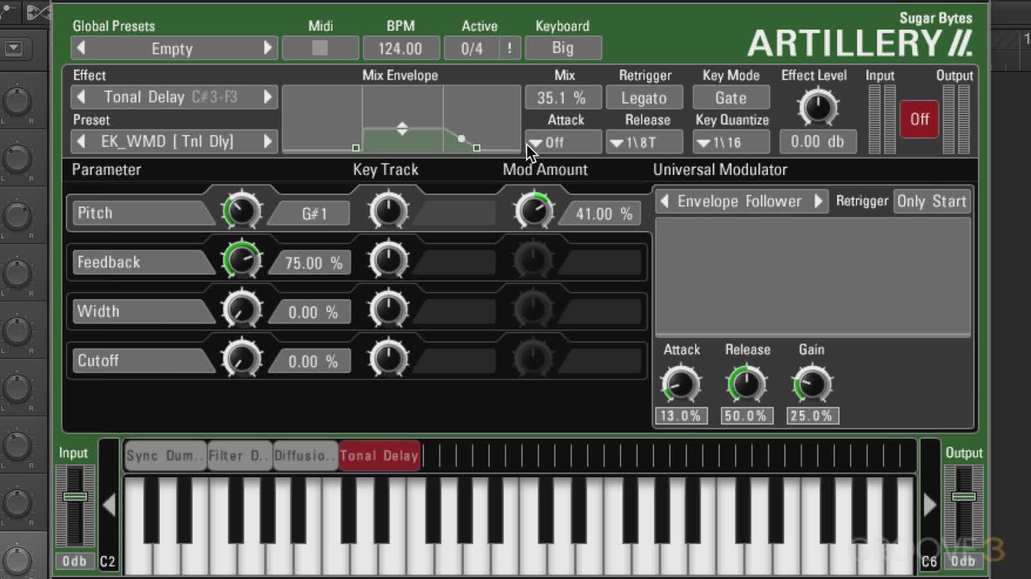
Task: Click the Effect Level 0.00 db field
Action: click(x=818, y=142)
